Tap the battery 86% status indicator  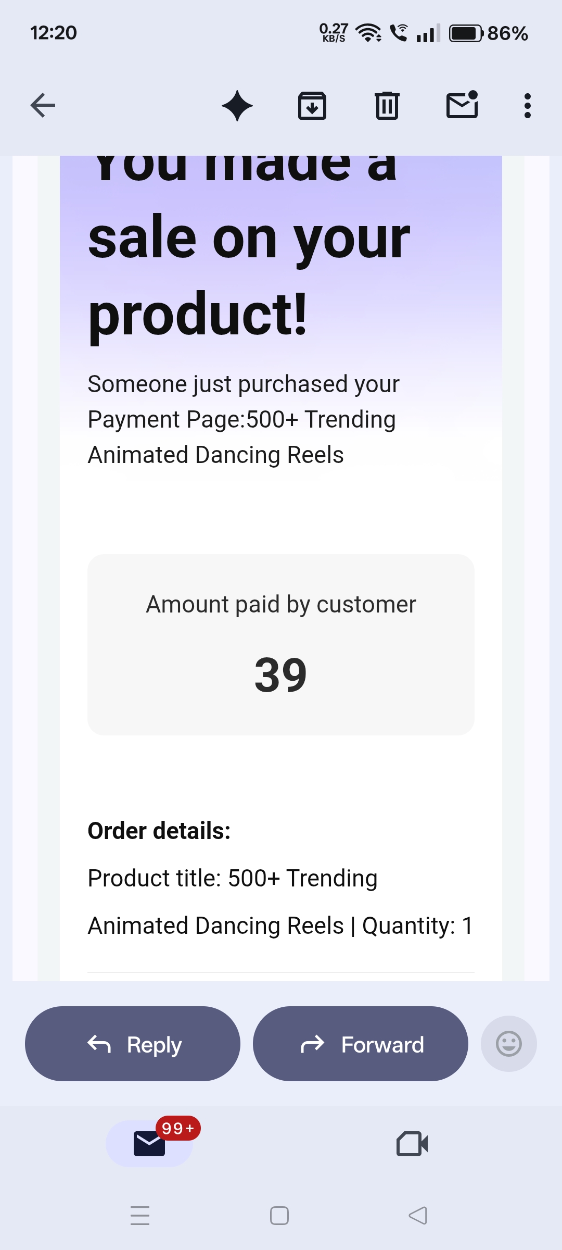[x=488, y=33]
